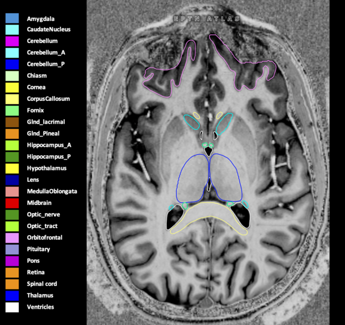Select the Hippocampus_P swatch
This screenshot has width=345, height=325.
[x=12, y=157]
